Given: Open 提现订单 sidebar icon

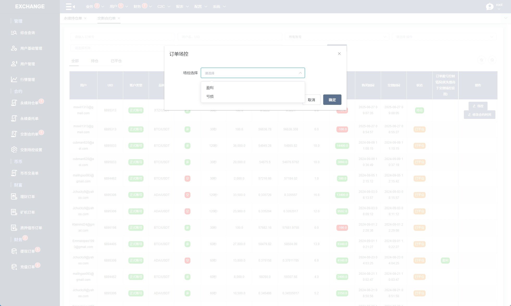Looking at the screenshot, I should click(x=14, y=251).
